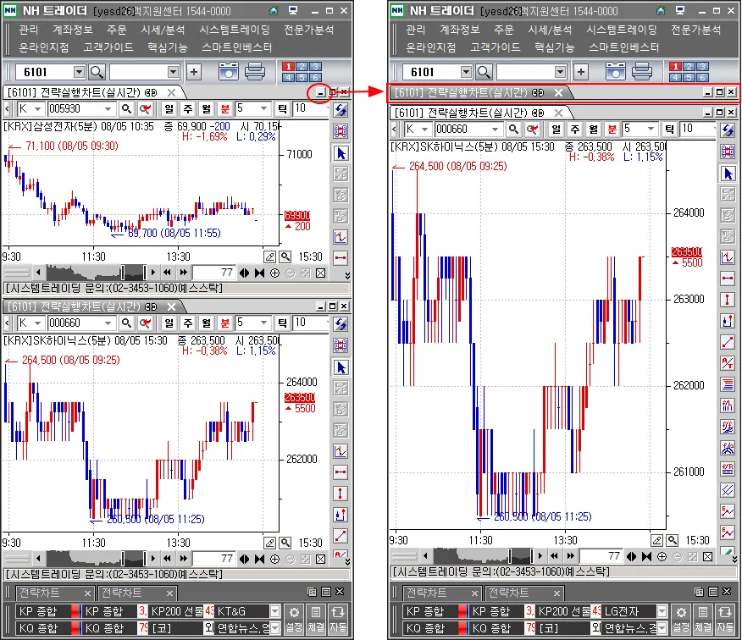Toggle 분 minute period in right window chart
Image resolution: width=742 pixels, height=640 pixels.
[612, 129]
